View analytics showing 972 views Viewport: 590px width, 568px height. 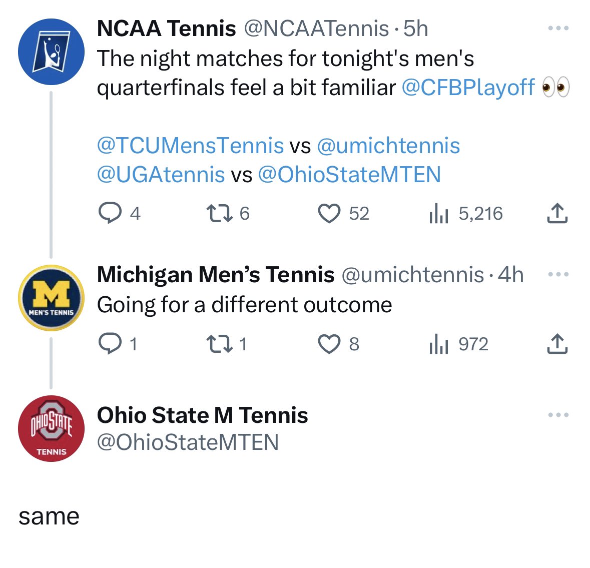click(x=438, y=344)
